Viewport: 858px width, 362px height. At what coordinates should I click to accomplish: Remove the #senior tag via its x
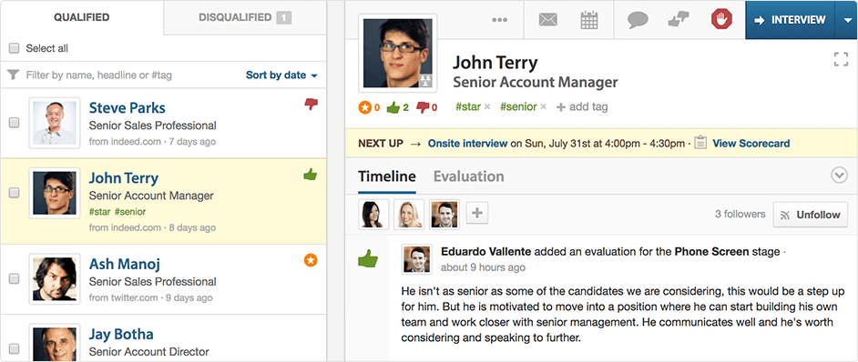543,107
